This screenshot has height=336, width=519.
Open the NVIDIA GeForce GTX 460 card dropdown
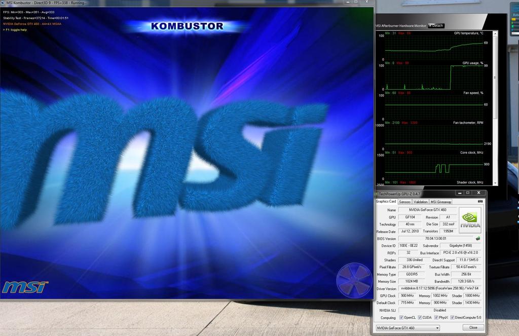click(408, 328)
